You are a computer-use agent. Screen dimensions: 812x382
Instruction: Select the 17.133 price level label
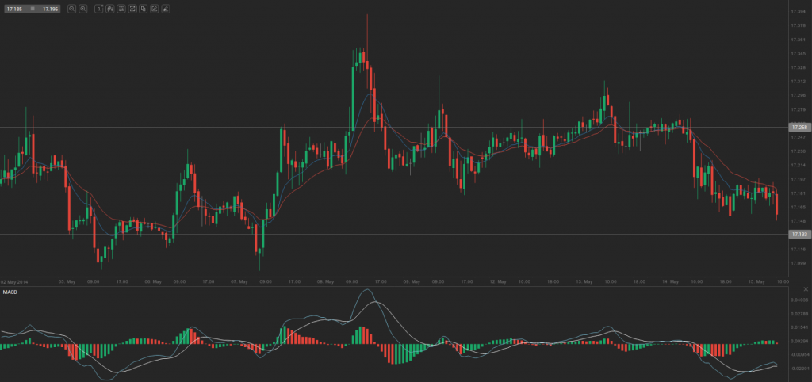798,235
